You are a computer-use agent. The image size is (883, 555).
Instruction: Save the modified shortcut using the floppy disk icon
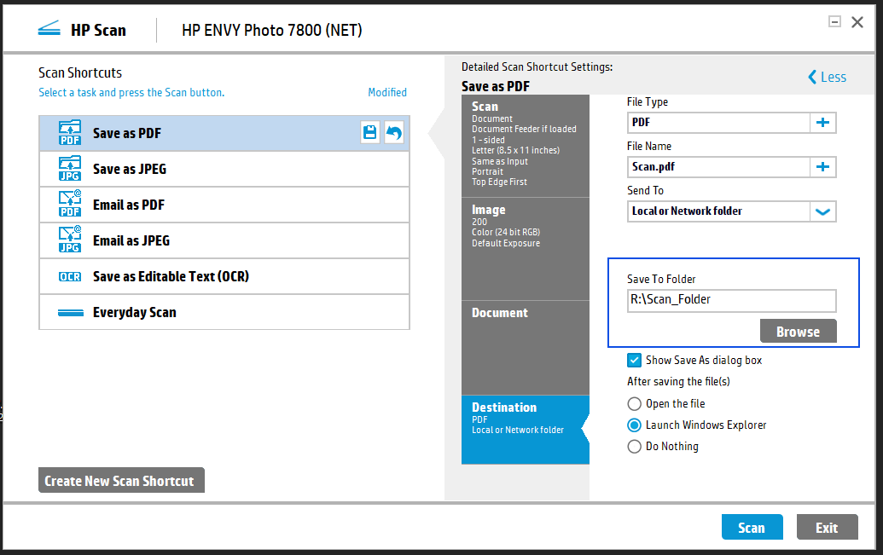(x=369, y=132)
